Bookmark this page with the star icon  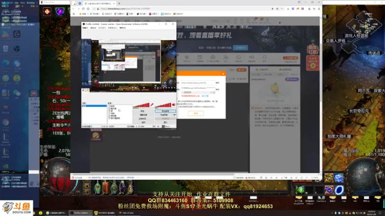click(277, 9)
